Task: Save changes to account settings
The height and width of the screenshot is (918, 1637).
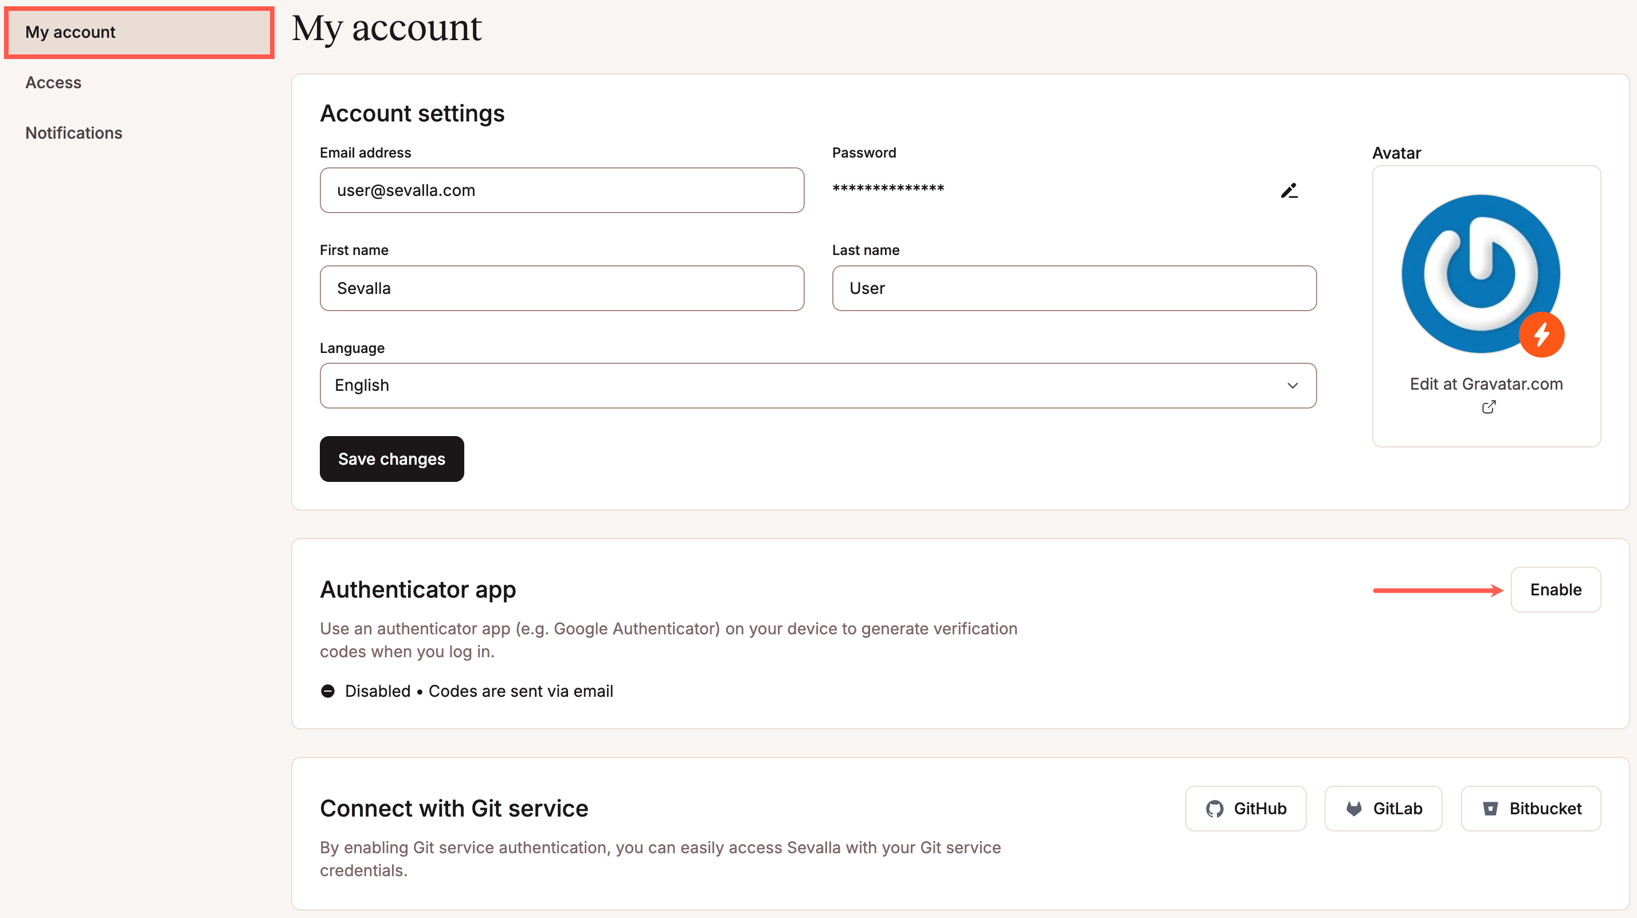Action: pyautogui.click(x=391, y=458)
